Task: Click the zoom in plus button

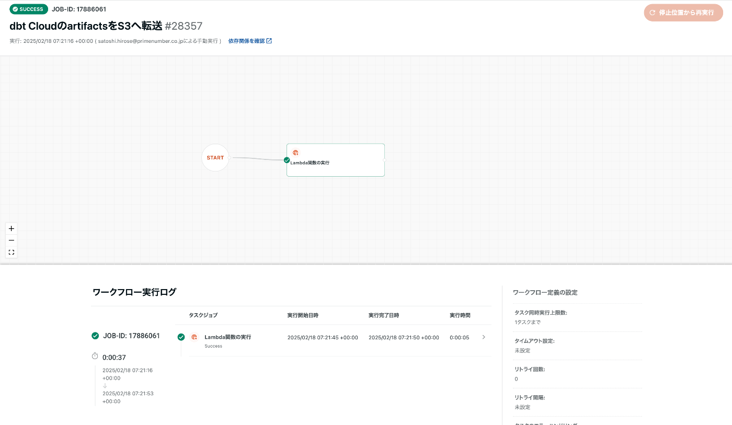Action: (x=12, y=228)
